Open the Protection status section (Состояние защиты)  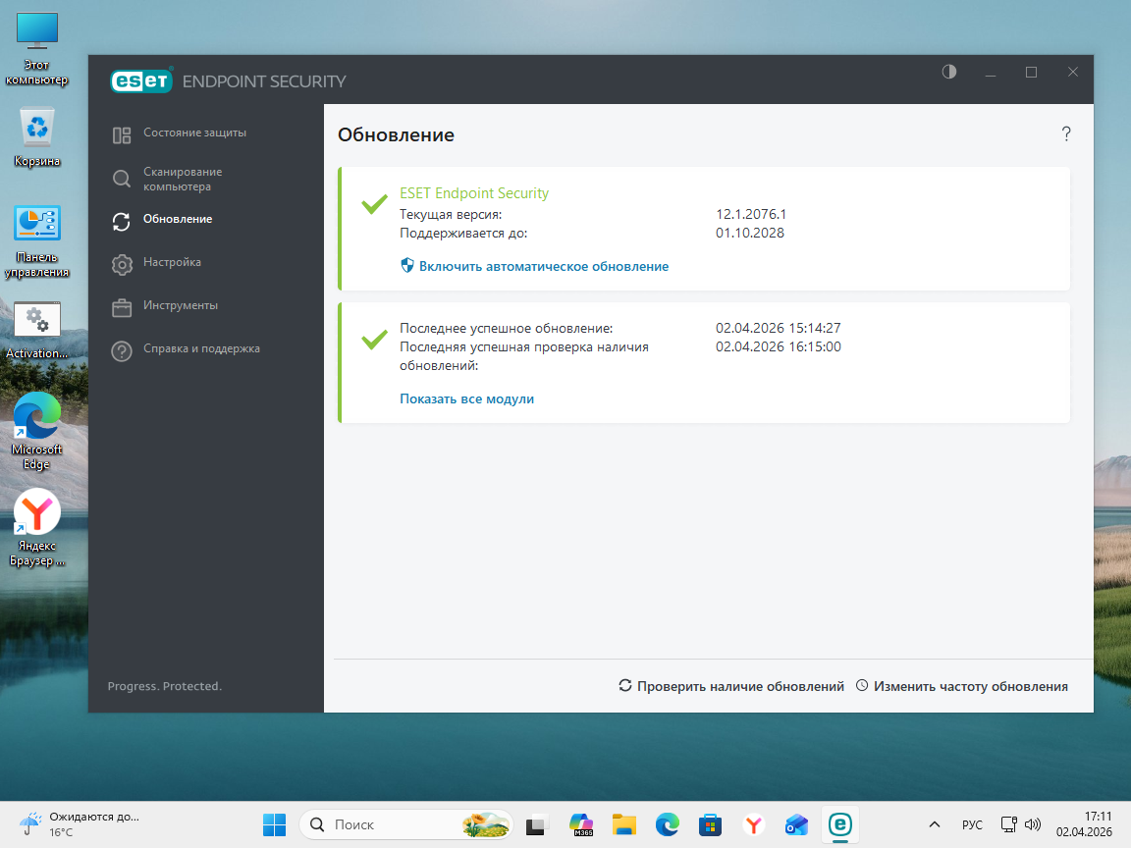(194, 132)
